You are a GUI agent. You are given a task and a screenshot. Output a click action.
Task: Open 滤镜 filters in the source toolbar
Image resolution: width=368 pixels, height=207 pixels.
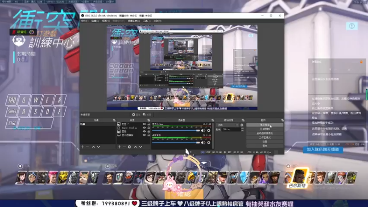(x=147, y=115)
